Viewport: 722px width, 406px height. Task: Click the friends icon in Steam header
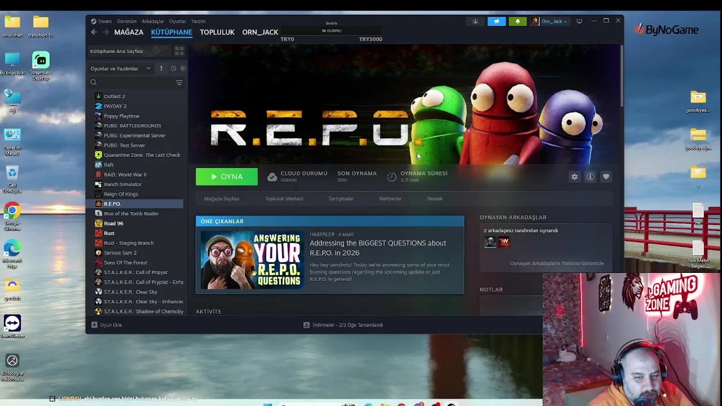476,21
